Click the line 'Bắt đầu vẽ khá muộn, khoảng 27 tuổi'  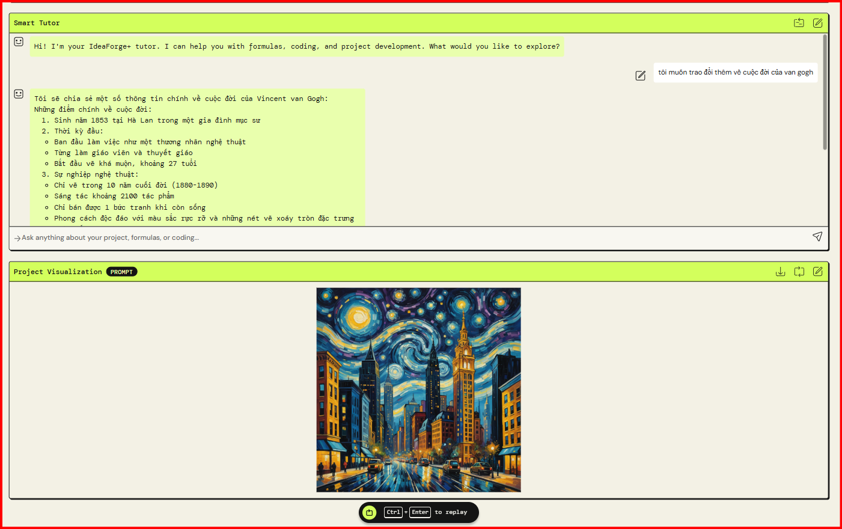point(126,164)
